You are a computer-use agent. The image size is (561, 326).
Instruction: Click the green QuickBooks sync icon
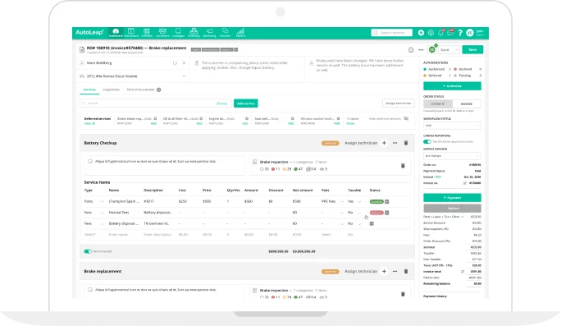click(432, 49)
